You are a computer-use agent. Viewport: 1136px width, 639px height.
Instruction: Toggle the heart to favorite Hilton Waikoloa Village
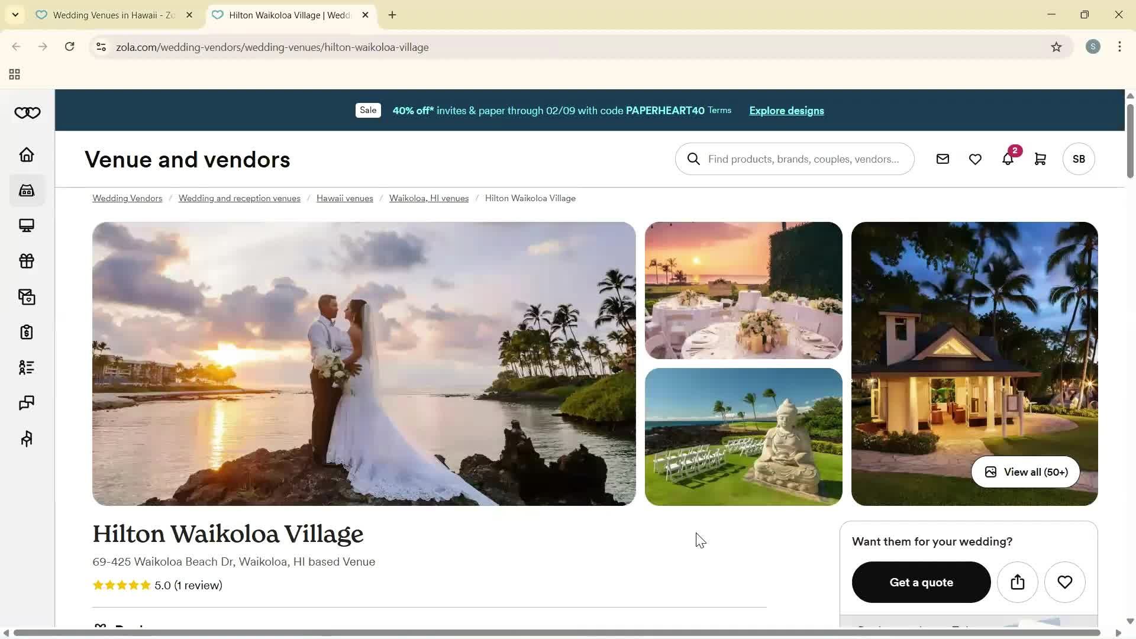pos(1065,582)
